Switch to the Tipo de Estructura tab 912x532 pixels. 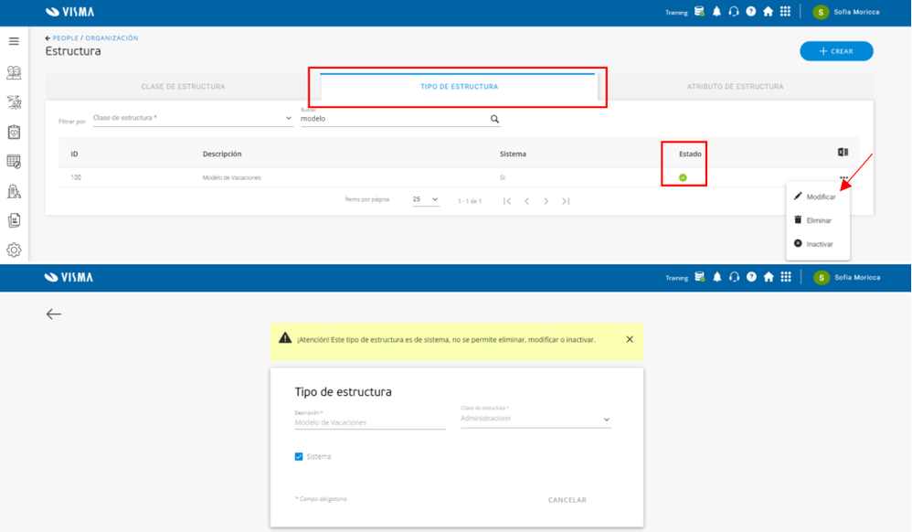[459, 87]
